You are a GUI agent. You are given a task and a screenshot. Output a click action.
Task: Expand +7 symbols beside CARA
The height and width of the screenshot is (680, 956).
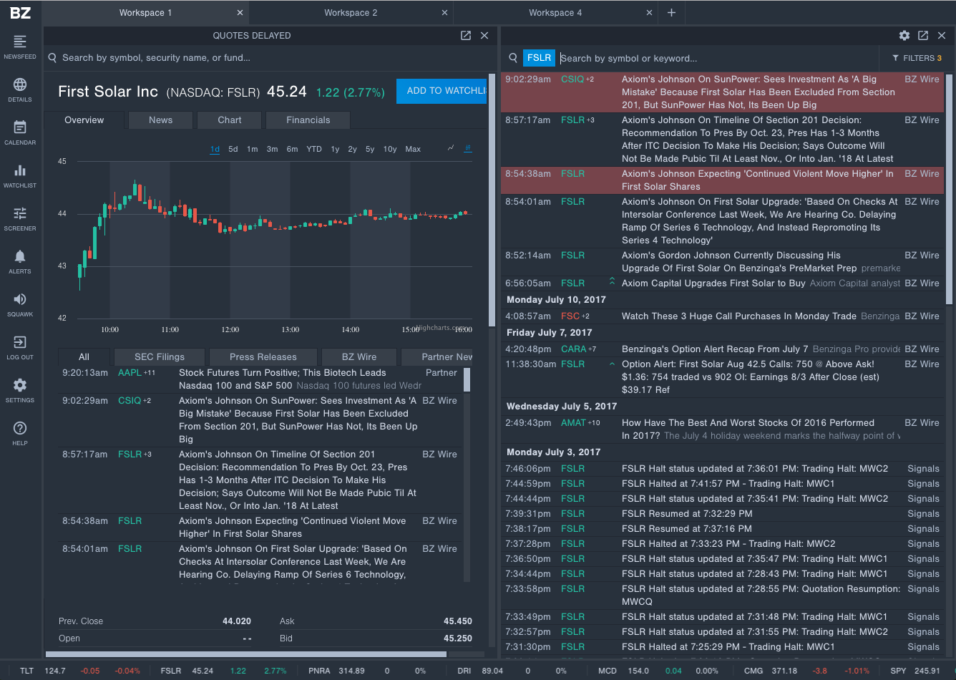pos(592,349)
